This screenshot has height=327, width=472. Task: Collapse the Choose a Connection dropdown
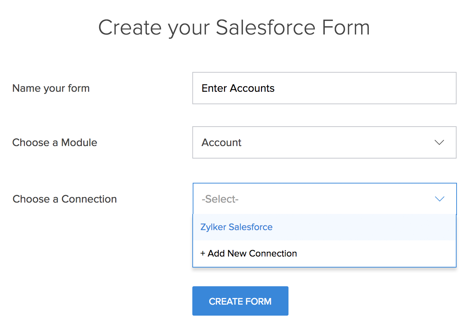(324, 199)
